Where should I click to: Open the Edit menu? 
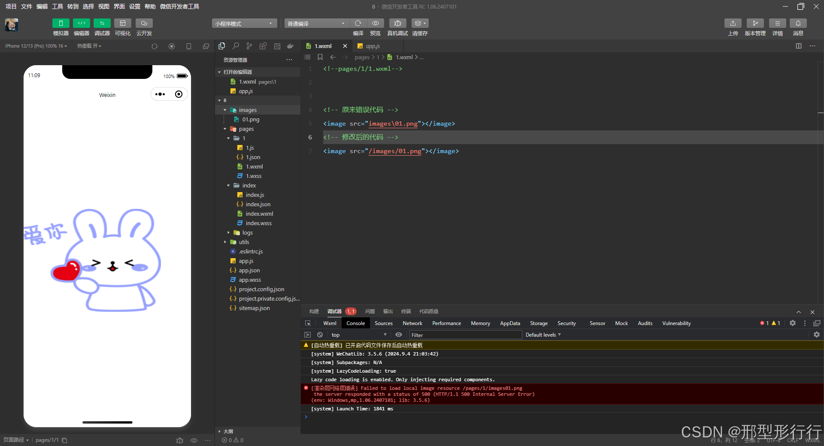(x=42, y=6)
